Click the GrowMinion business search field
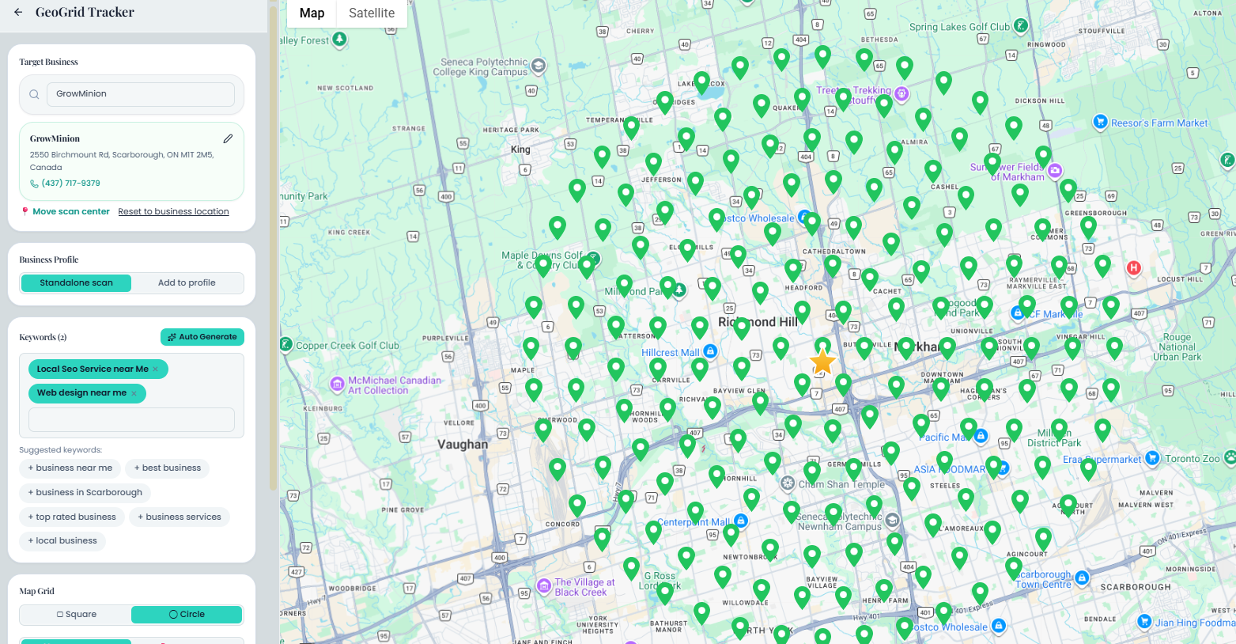The height and width of the screenshot is (644, 1236). pos(141,94)
